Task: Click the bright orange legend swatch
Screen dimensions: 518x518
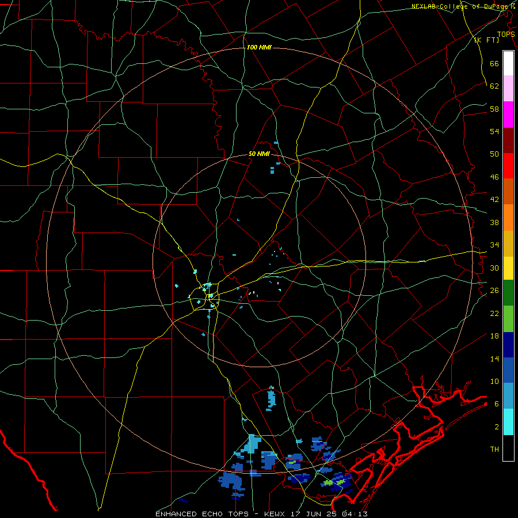Action: (x=508, y=217)
